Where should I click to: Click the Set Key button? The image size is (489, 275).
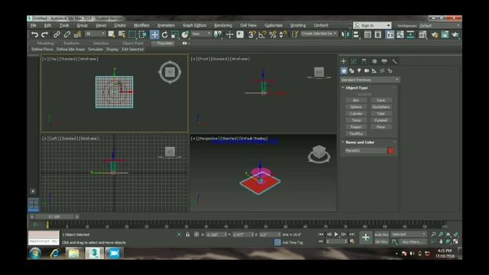[x=381, y=241]
